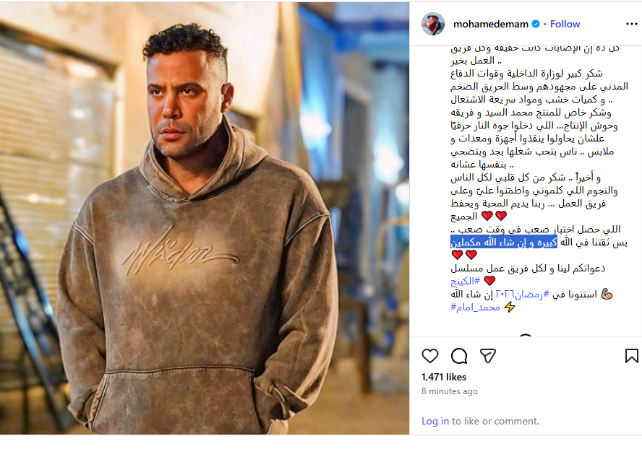Click the flexed bicep emoji in caption
The width and height of the screenshot is (642, 449).
[607, 294]
